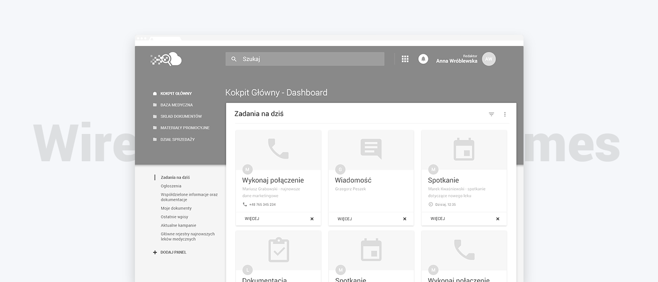Image resolution: width=658 pixels, height=282 pixels.
Task: Click the clock icon beside Dzisiaj, 12:35
Action: [x=431, y=204]
